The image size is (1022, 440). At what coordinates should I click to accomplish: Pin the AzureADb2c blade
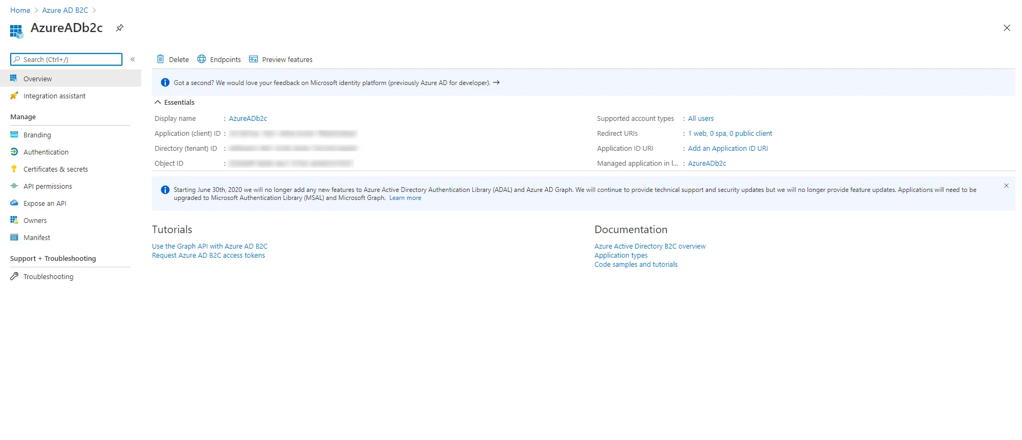pyautogui.click(x=120, y=28)
